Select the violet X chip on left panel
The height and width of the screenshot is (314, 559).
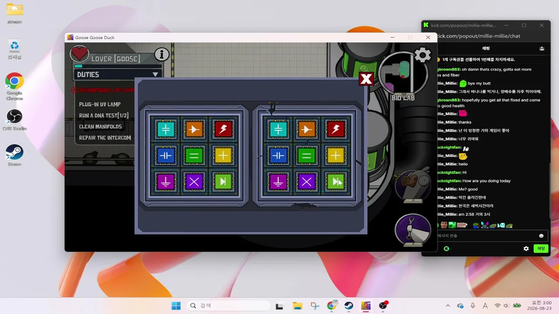point(194,182)
